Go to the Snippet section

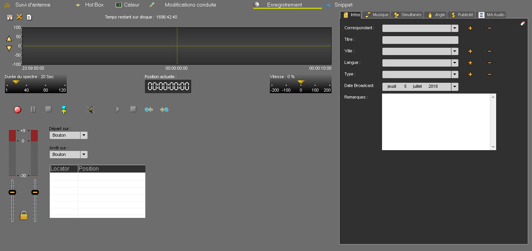[x=343, y=5]
